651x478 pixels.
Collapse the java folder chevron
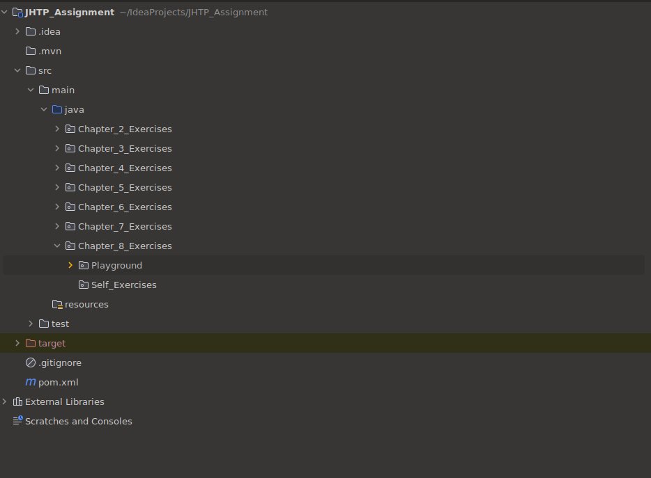click(44, 109)
